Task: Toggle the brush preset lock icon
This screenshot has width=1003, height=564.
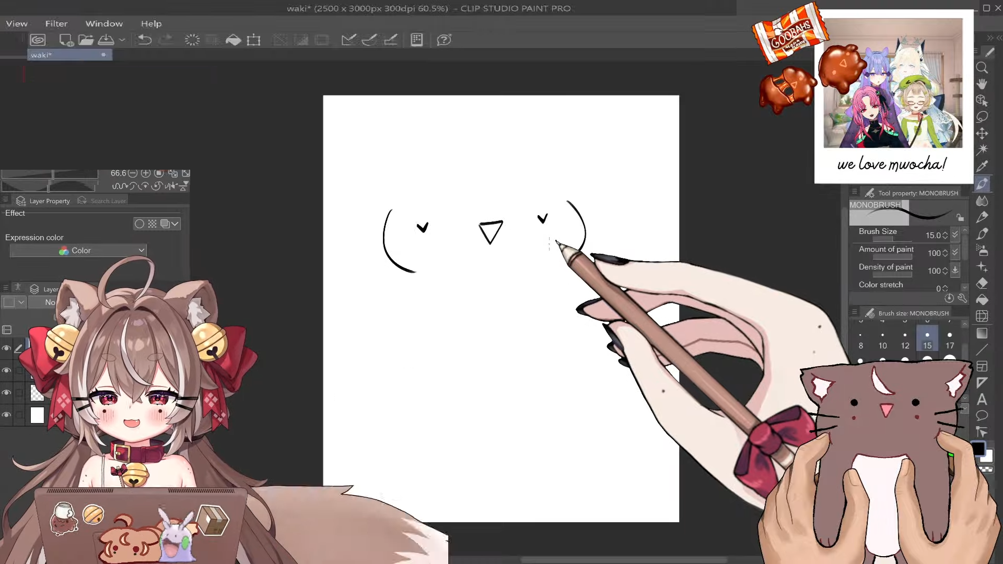Action: click(x=960, y=217)
